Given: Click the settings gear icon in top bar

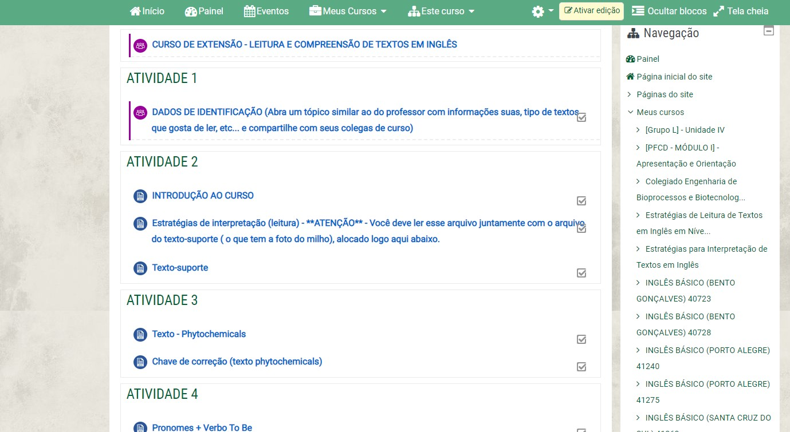Looking at the screenshot, I should [537, 11].
